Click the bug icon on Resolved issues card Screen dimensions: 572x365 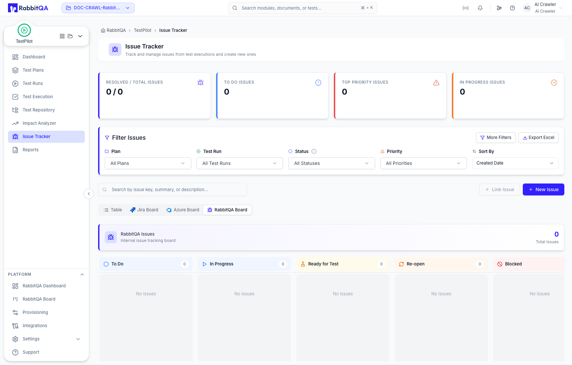(x=201, y=83)
